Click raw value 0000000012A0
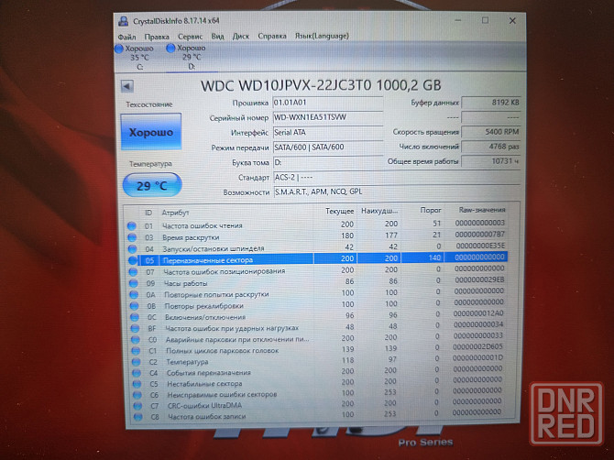This screenshot has width=614, height=460. pos(478,313)
